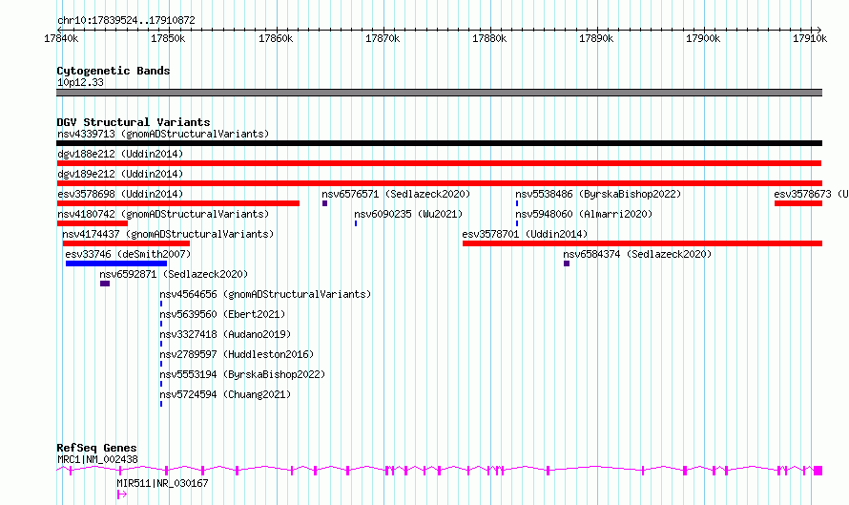The height and width of the screenshot is (505, 849).
Task: Open nsv6592871 (Sedlazeck2020) label
Action: pyautogui.click(x=174, y=274)
